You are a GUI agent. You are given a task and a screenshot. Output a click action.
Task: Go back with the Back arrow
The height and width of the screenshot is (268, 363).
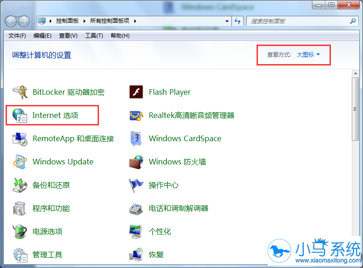(x=11, y=21)
